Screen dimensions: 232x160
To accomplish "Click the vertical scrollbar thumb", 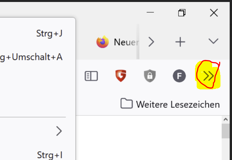I will point(226,131).
